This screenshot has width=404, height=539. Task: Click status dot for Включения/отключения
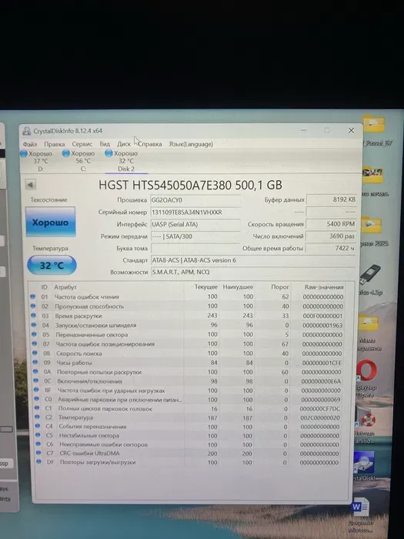[35, 380]
